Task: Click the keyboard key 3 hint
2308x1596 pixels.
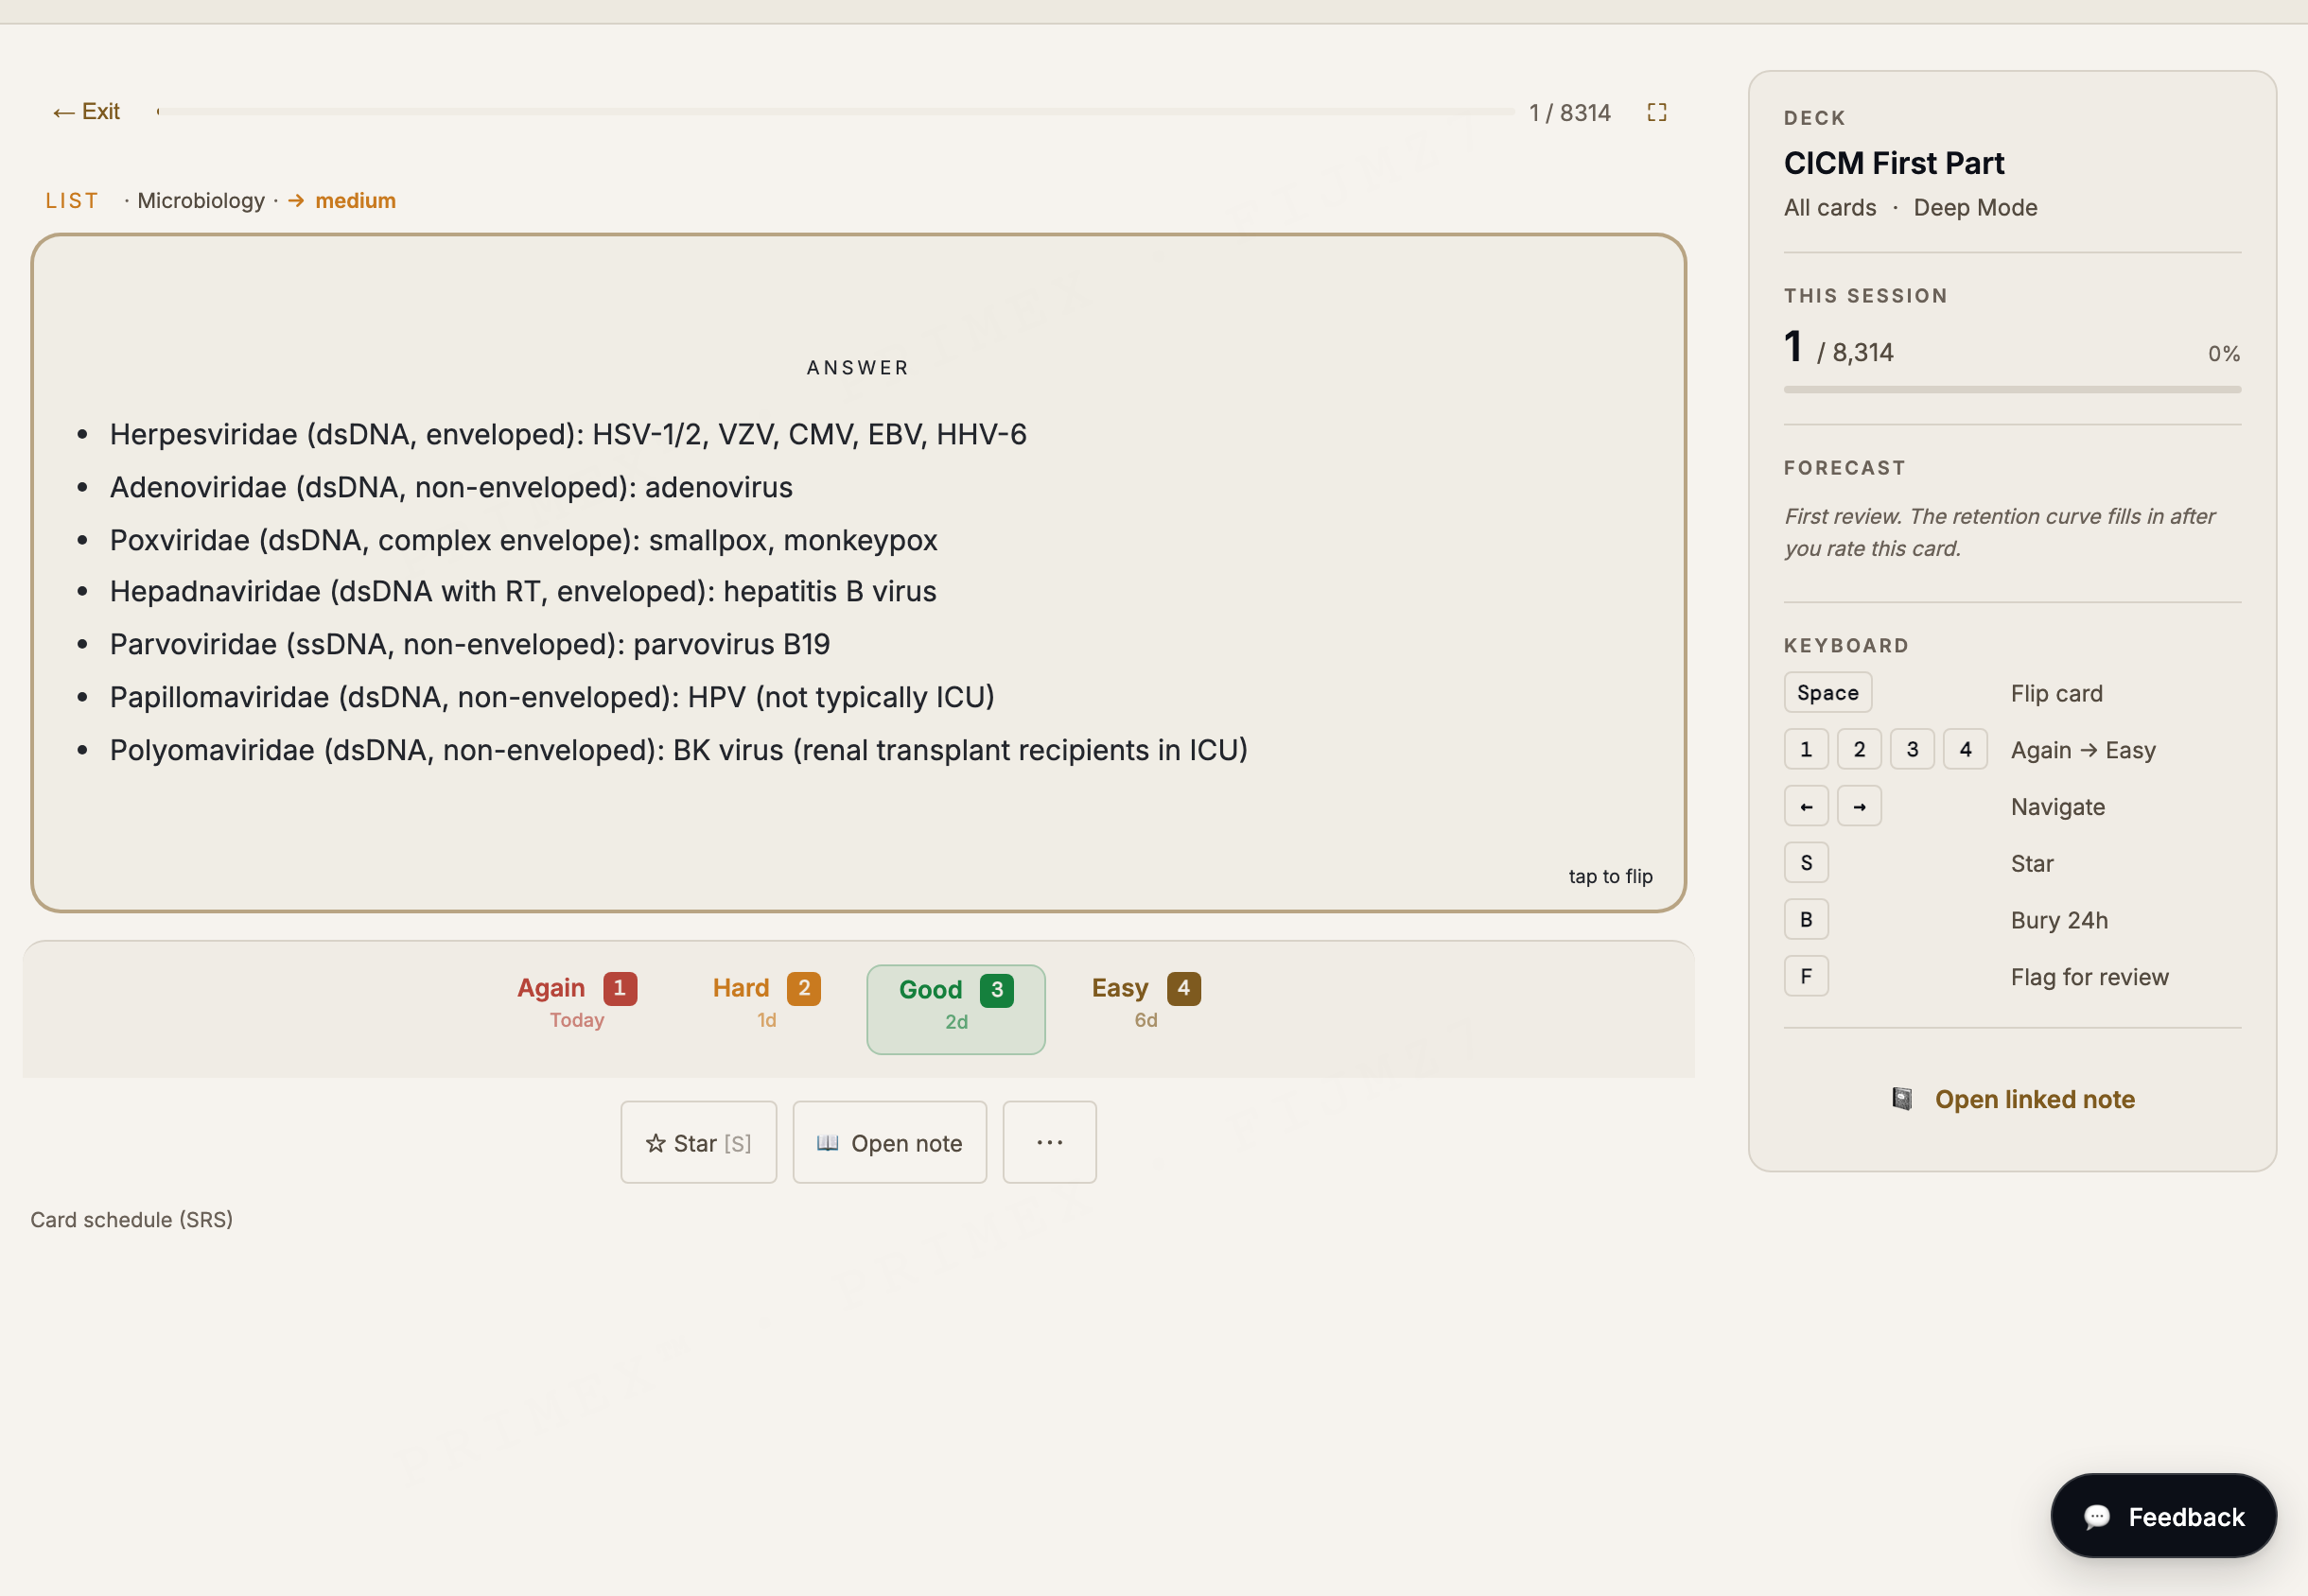Action: click(x=1912, y=749)
